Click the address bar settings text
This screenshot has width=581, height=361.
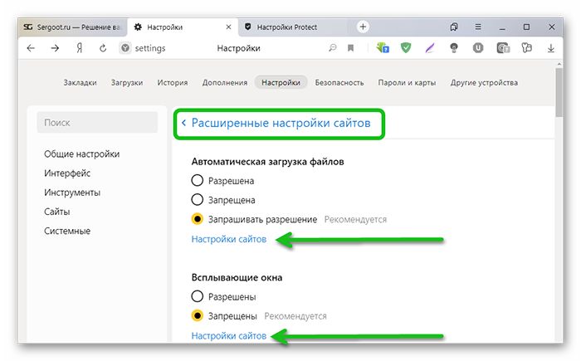tap(150, 48)
